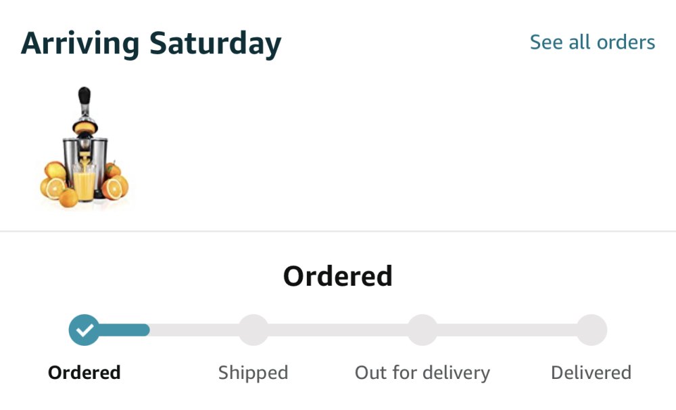Click the Delivered label under tracker
The height and width of the screenshot is (410, 676).
tap(591, 373)
